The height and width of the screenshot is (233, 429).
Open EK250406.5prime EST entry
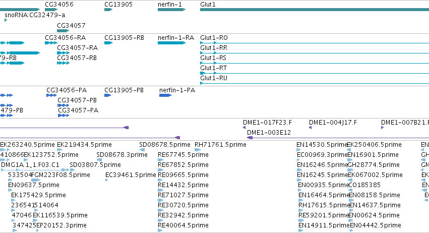click(374, 145)
